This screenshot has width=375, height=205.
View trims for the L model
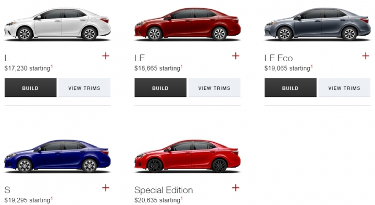click(84, 88)
